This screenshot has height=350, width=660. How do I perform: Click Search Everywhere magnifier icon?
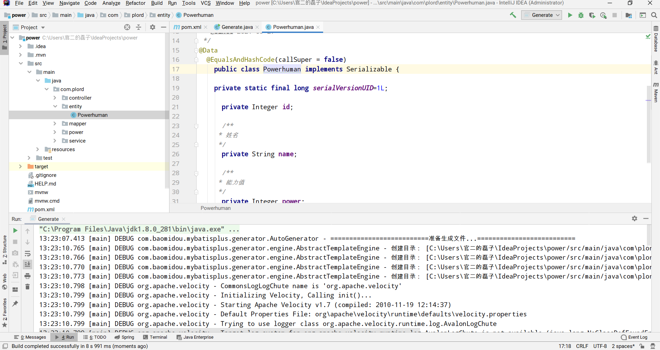tap(654, 15)
